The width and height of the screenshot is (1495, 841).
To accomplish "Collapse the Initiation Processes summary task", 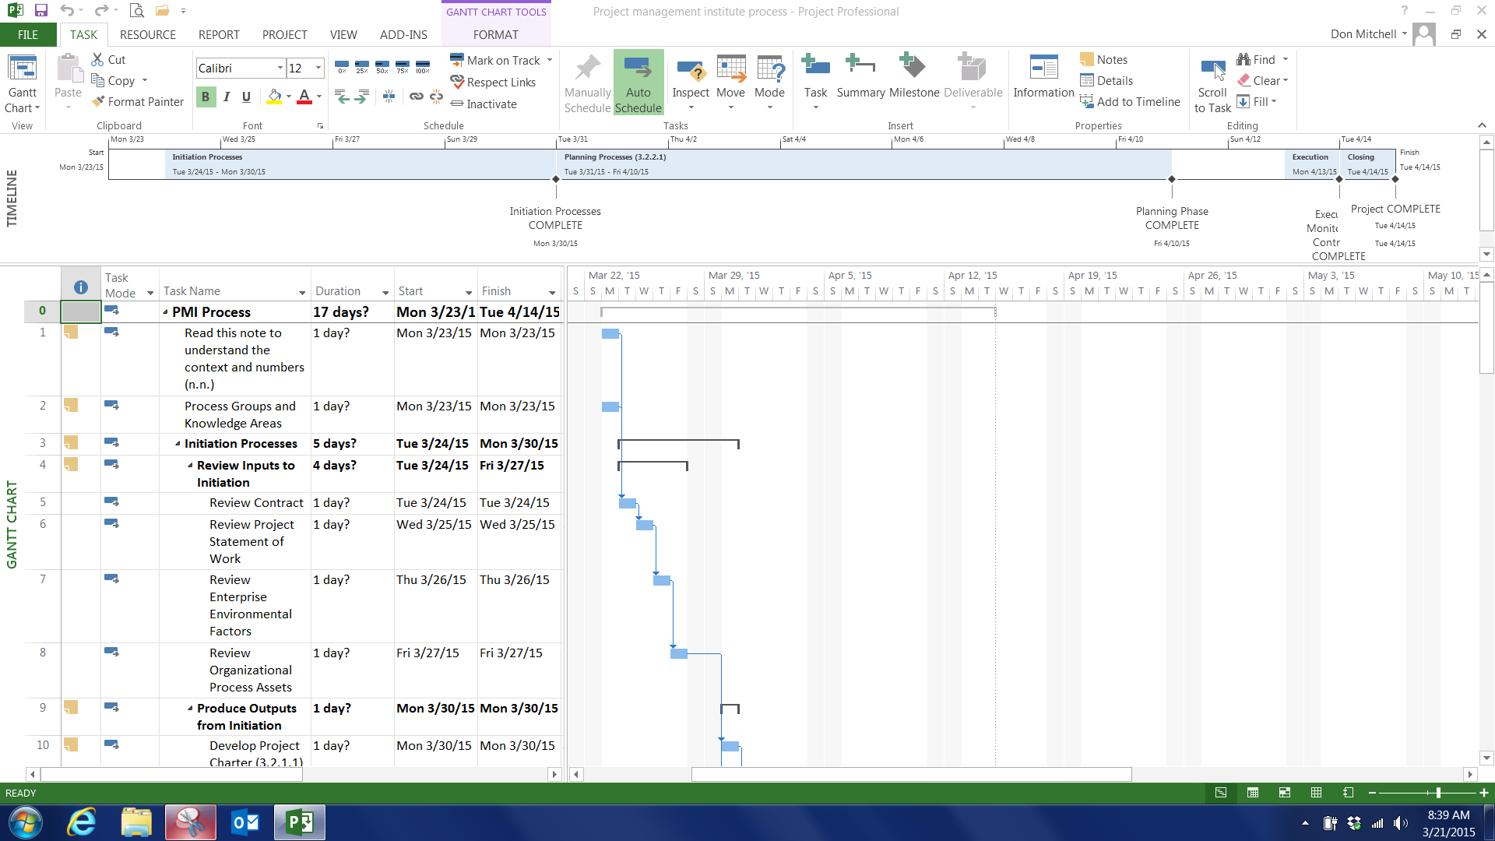I will tap(178, 444).
